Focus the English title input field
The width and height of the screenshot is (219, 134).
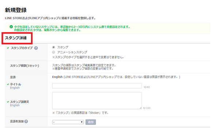[97, 86]
